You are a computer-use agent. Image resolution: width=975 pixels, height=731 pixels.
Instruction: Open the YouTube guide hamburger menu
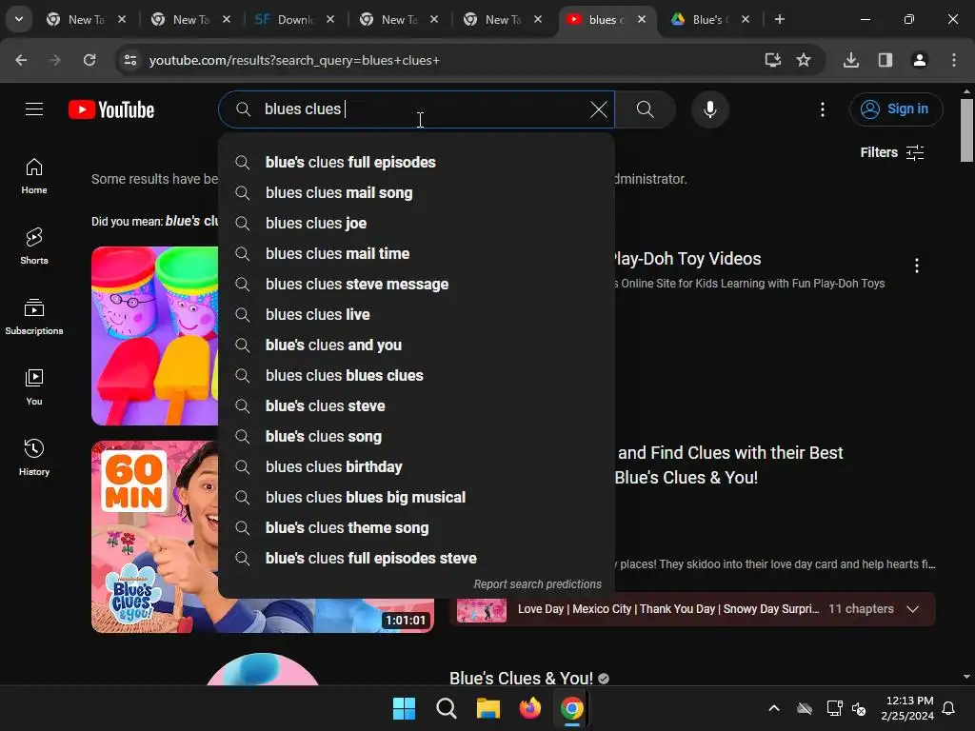click(x=34, y=109)
